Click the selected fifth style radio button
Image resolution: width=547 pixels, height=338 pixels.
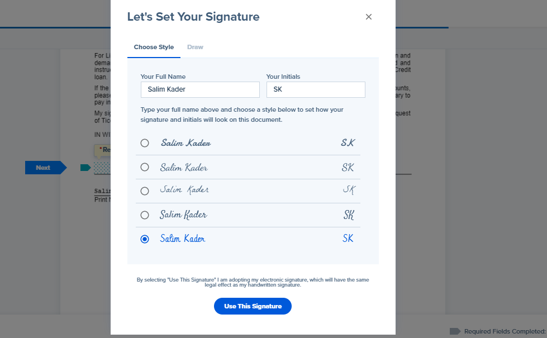144,239
